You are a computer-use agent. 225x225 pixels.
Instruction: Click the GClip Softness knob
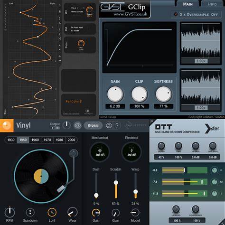tap(163, 94)
